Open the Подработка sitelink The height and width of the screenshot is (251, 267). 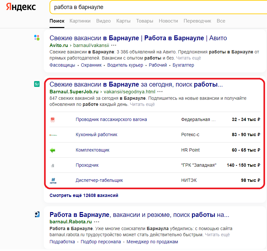[62, 242]
